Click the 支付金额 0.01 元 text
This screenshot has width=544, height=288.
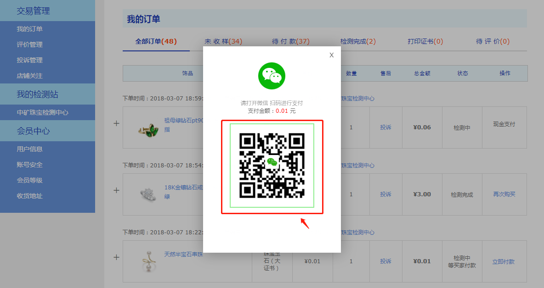coord(272,111)
